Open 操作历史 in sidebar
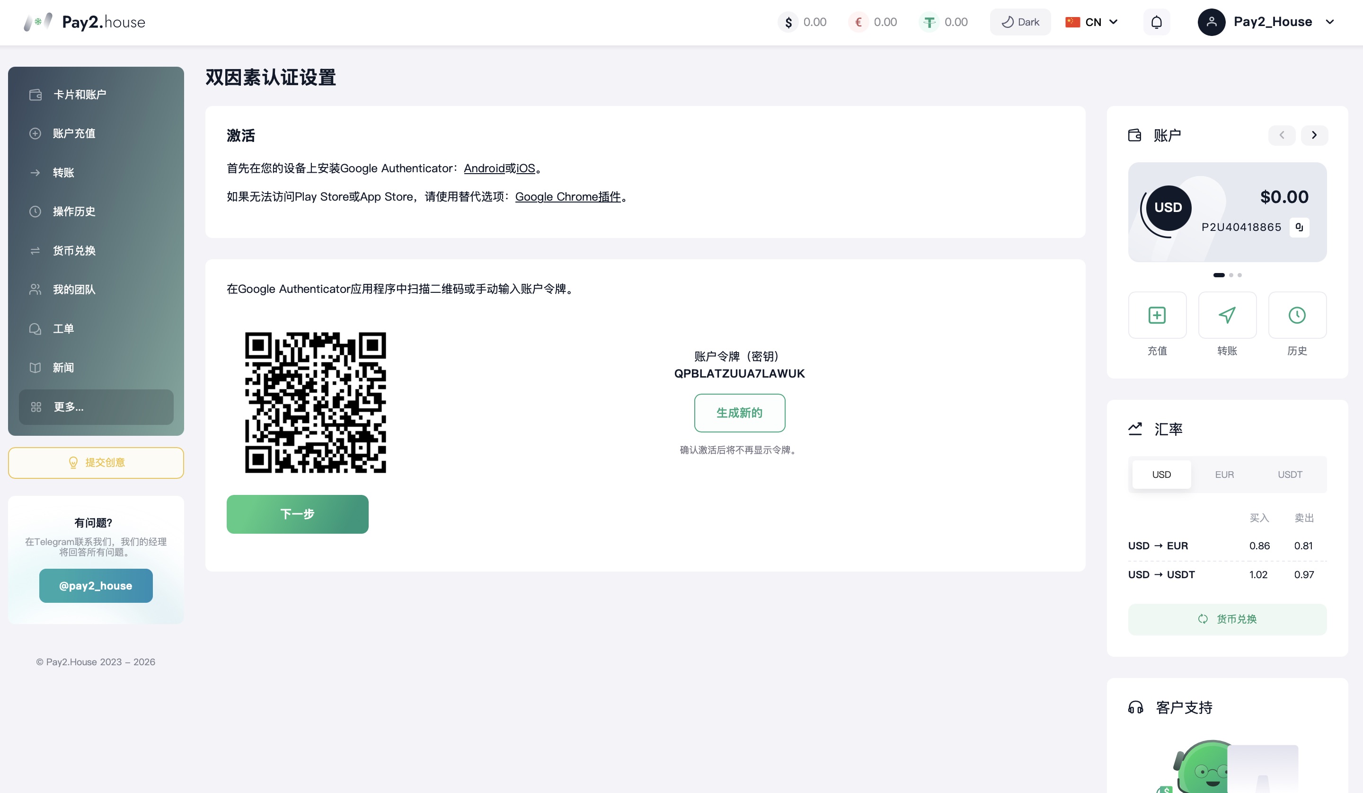 [96, 211]
